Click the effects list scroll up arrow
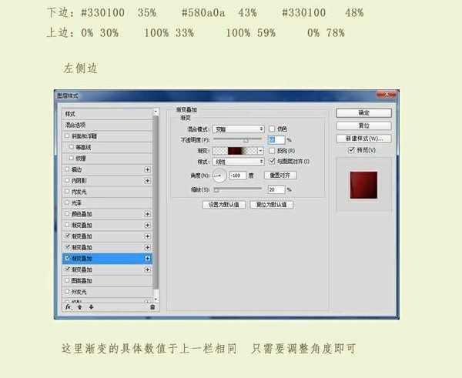The width and height of the screenshot is (462, 378). 156,112
